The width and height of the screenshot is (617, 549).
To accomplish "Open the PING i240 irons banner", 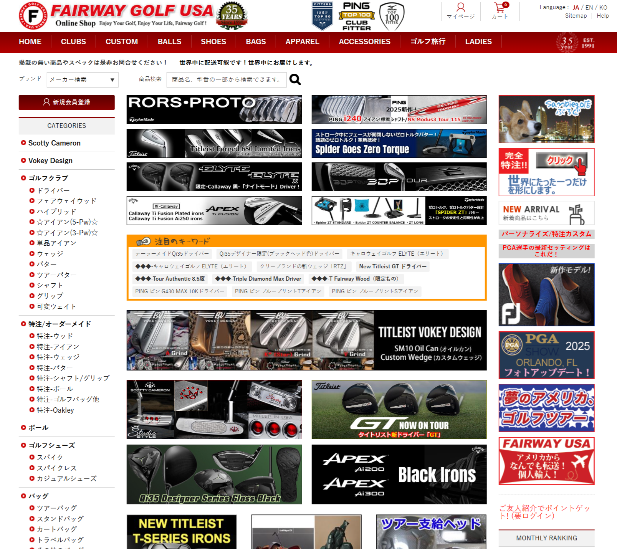I will (399, 110).
